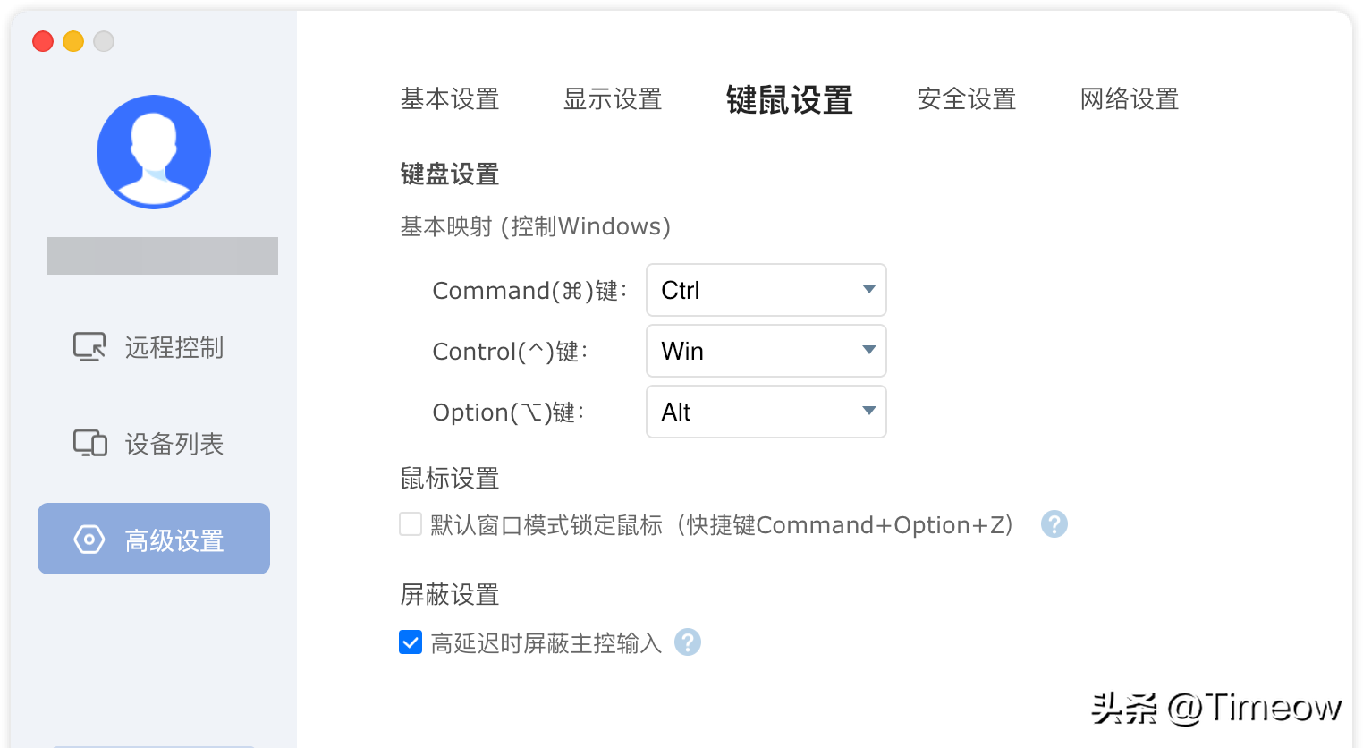Go to the 网络设置 tab
Image resolution: width=1363 pixels, height=748 pixels.
click(x=1130, y=99)
